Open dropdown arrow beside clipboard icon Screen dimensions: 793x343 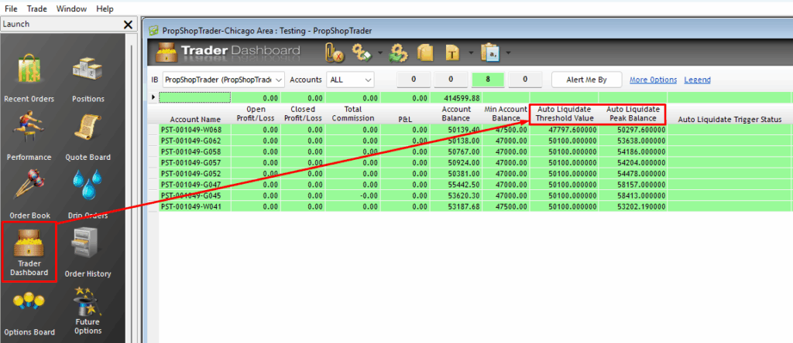(508, 53)
